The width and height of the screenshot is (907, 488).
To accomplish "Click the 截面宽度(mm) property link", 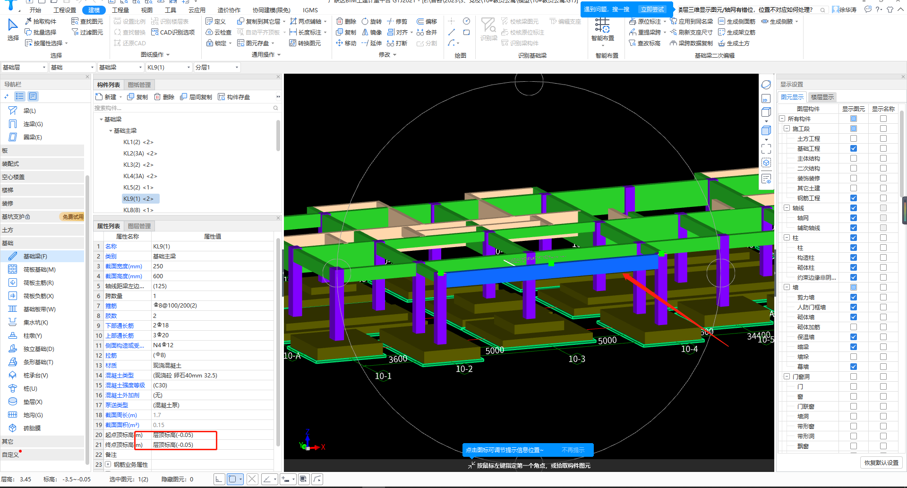I will click(124, 266).
